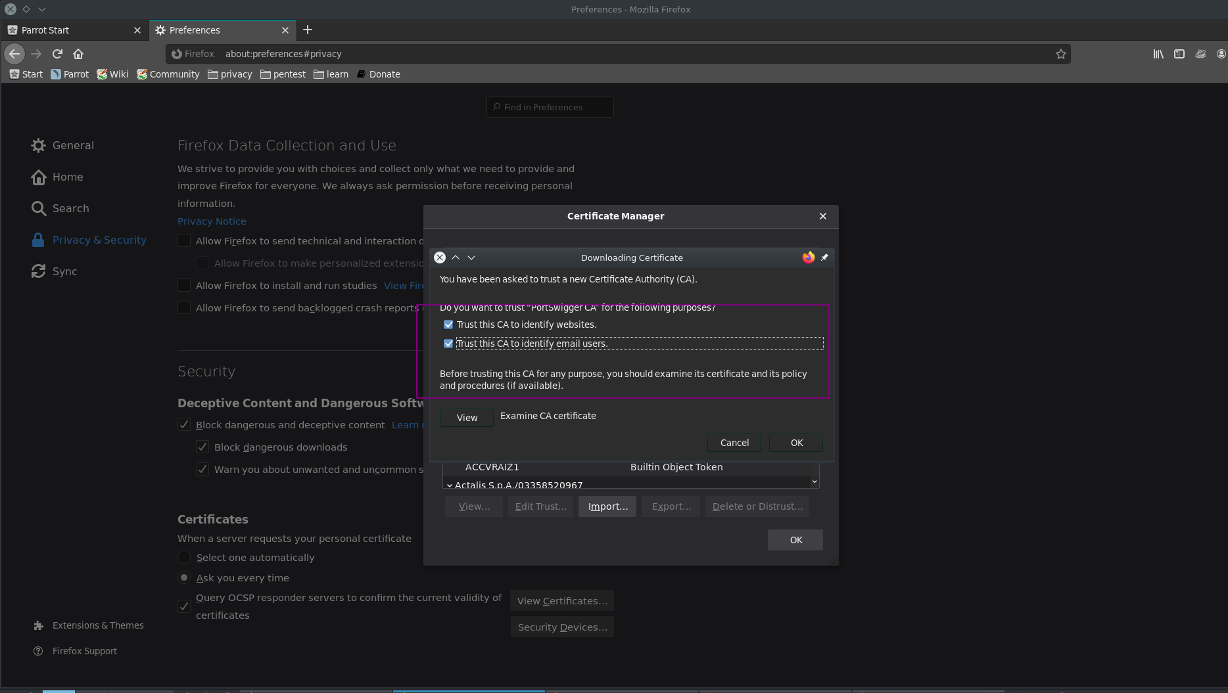
Task: Expand the learn bookmarks folder
Action: point(331,74)
